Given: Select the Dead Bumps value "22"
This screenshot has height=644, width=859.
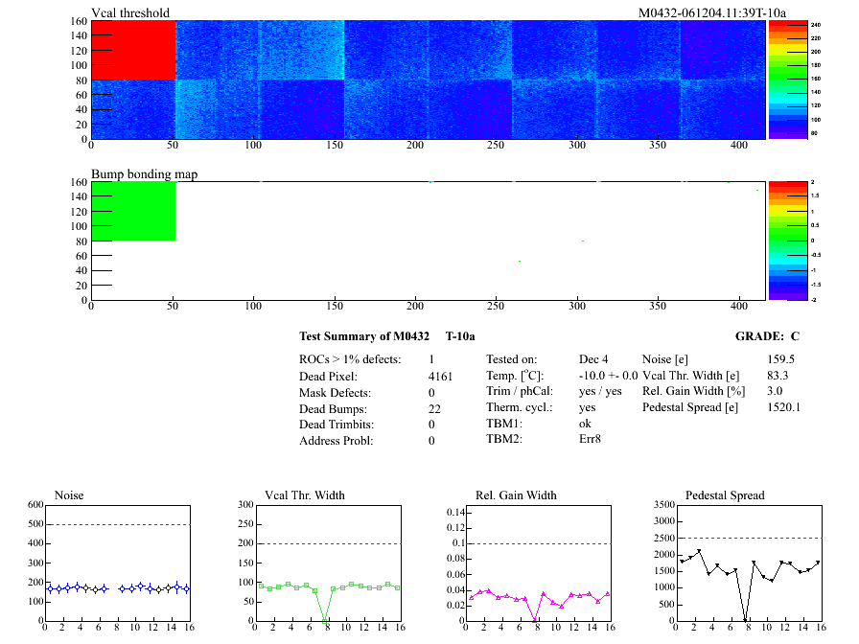Looking at the screenshot, I should click(434, 409).
